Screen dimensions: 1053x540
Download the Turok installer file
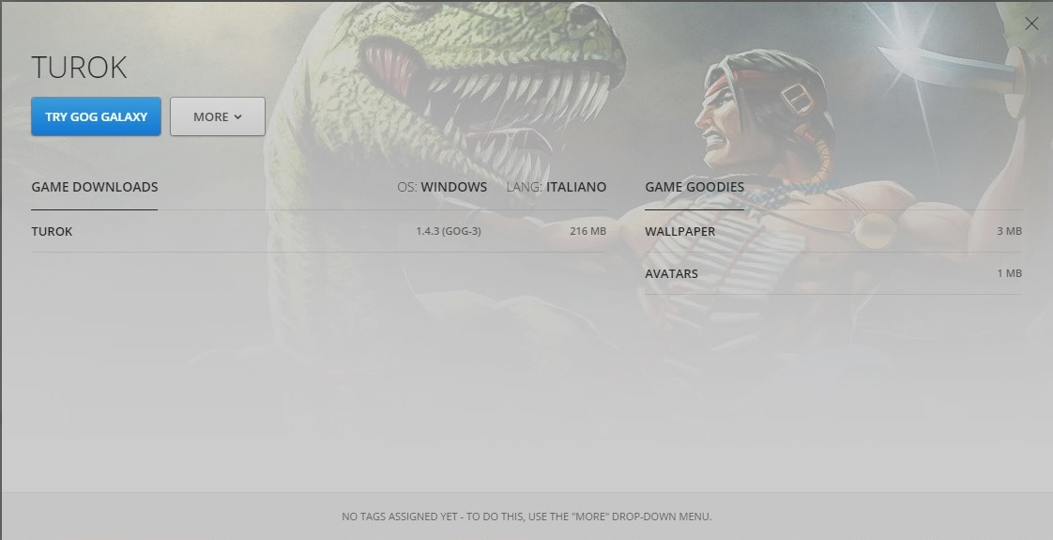click(x=319, y=231)
